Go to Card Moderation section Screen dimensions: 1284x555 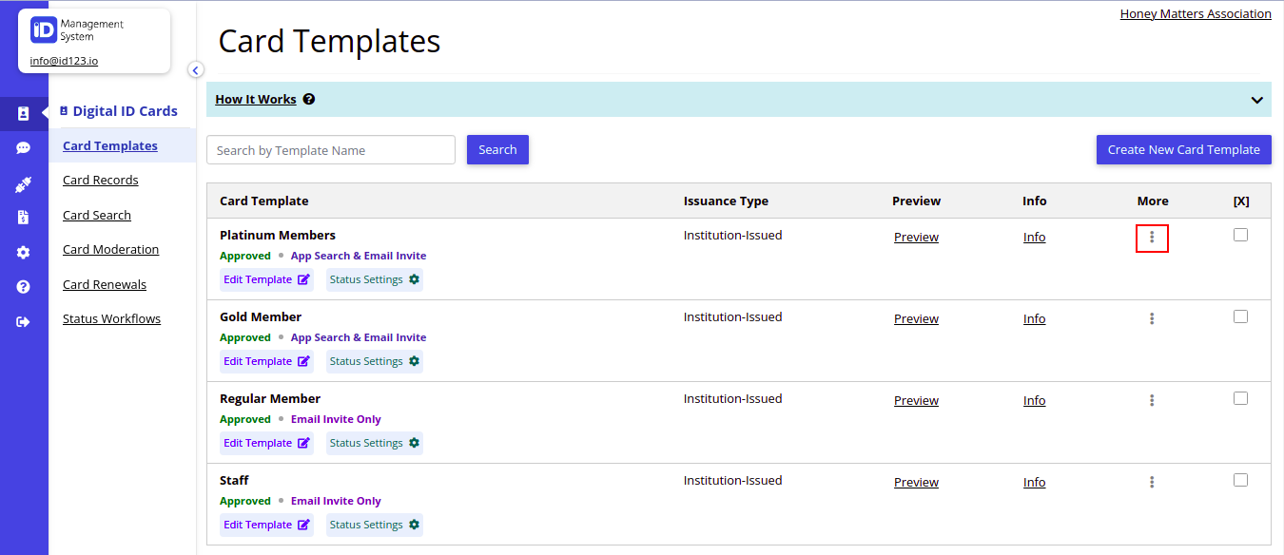tap(110, 249)
